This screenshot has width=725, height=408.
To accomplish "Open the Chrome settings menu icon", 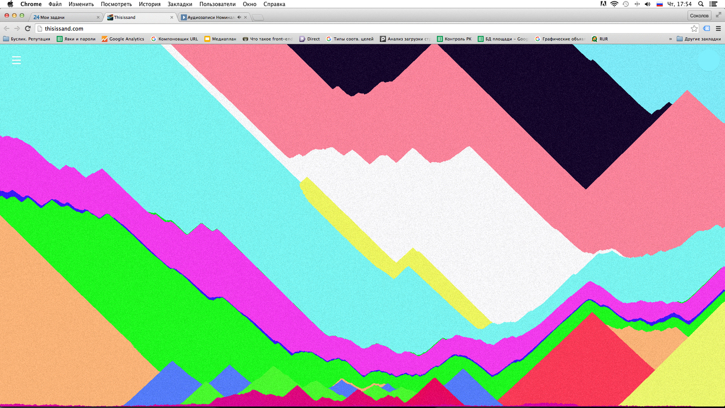I will (718, 29).
